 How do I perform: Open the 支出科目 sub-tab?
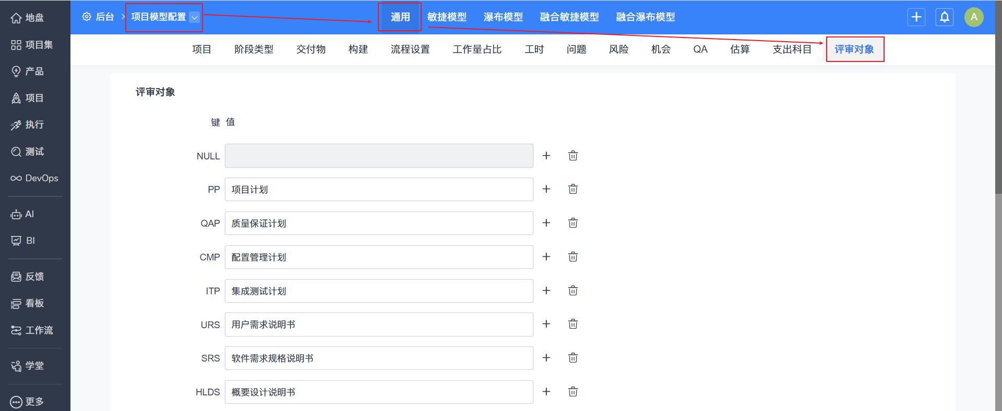pos(792,49)
